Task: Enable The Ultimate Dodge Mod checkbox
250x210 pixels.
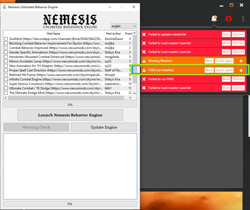Action: point(6,93)
